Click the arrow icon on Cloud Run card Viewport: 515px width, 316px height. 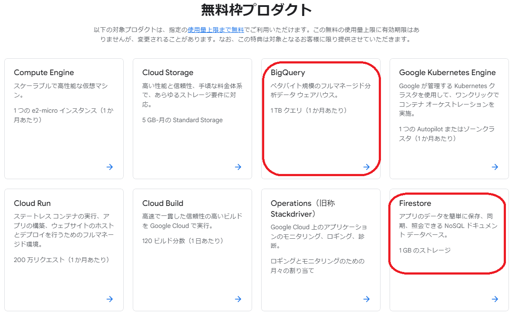click(x=110, y=299)
